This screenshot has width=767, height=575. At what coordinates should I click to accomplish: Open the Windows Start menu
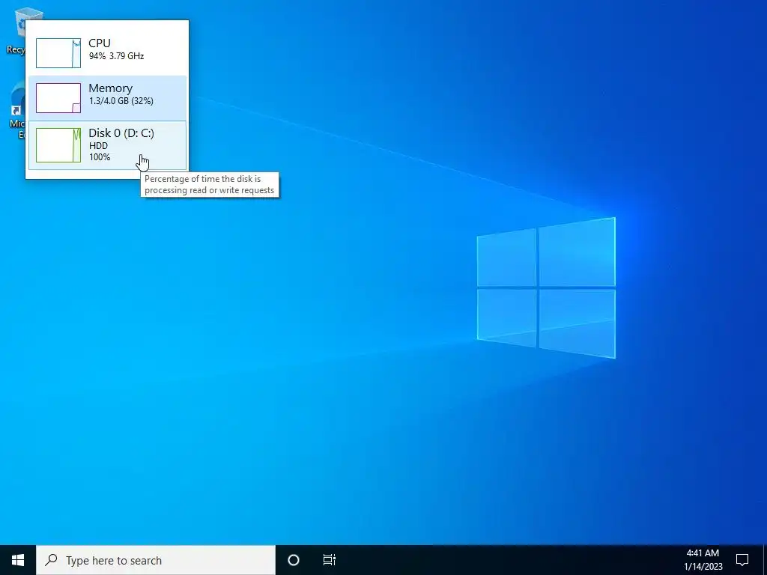tap(18, 560)
